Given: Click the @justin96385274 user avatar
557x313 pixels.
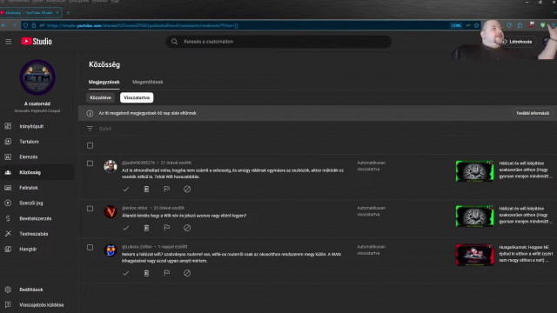Looking at the screenshot, I should [111, 166].
